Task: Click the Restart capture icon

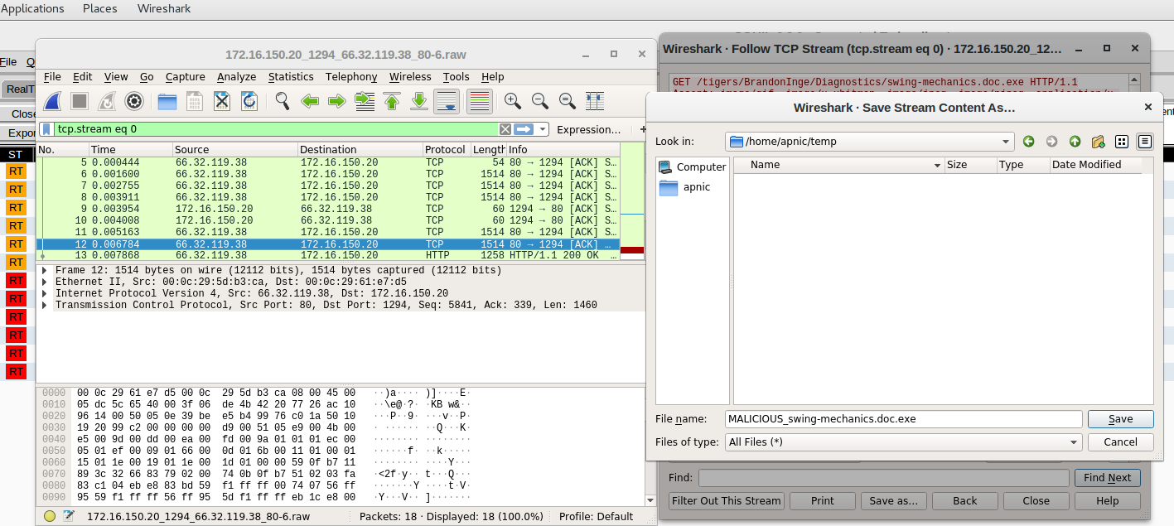Action: click(107, 101)
